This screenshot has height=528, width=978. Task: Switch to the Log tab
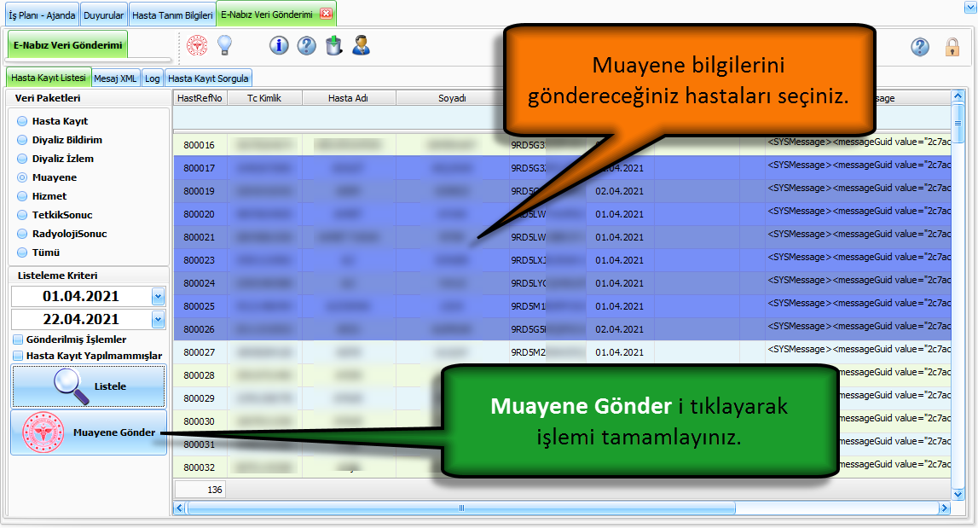(152, 78)
